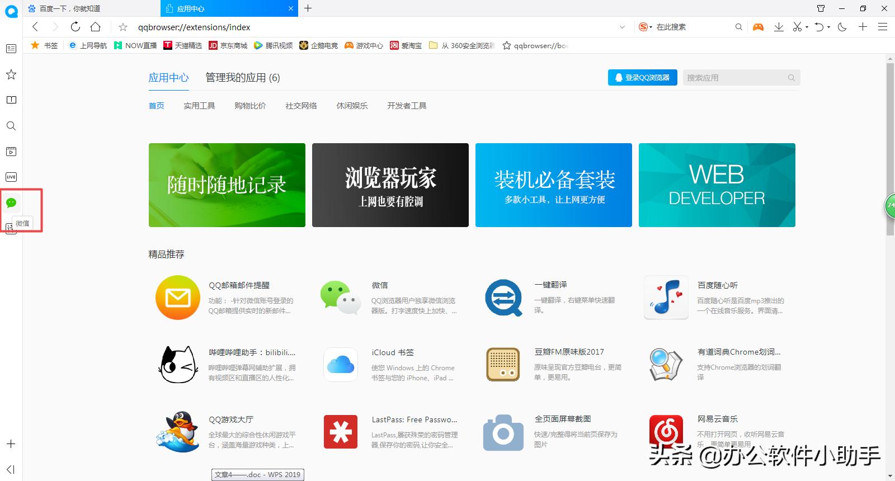Bookmark this page with the star icon
This screenshot has width=895, height=481.
(x=123, y=27)
